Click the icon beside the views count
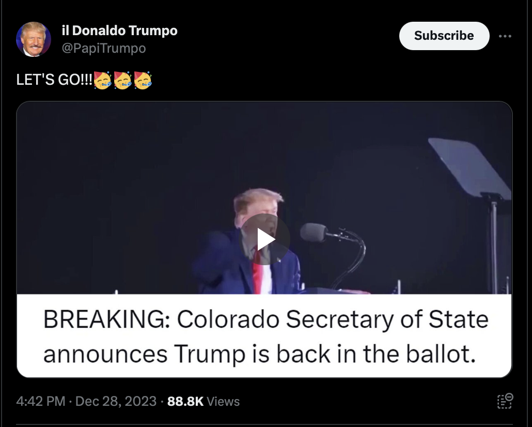 pos(505,401)
